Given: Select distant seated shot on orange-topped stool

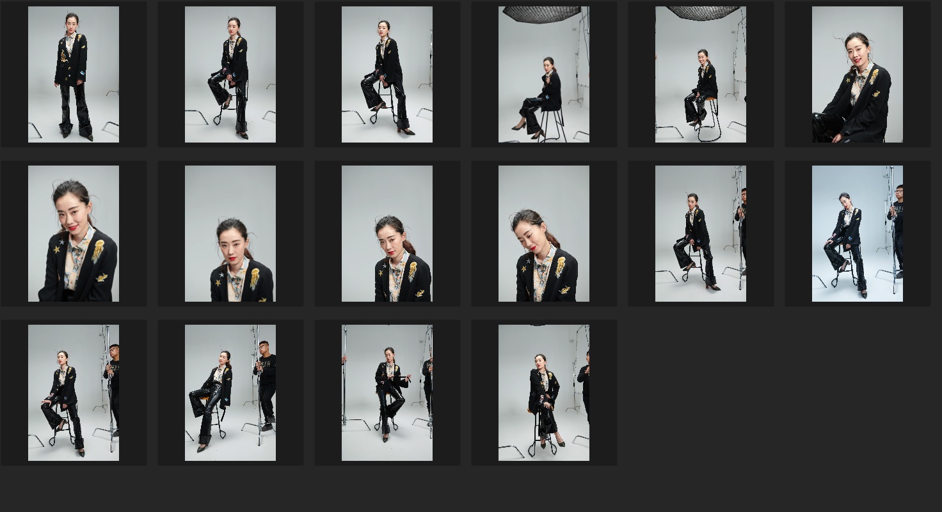Looking at the screenshot, I should pyautogui.click(x=701, y=74).
